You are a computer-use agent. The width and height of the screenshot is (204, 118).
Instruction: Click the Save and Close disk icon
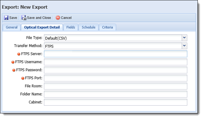click(24, 18)
